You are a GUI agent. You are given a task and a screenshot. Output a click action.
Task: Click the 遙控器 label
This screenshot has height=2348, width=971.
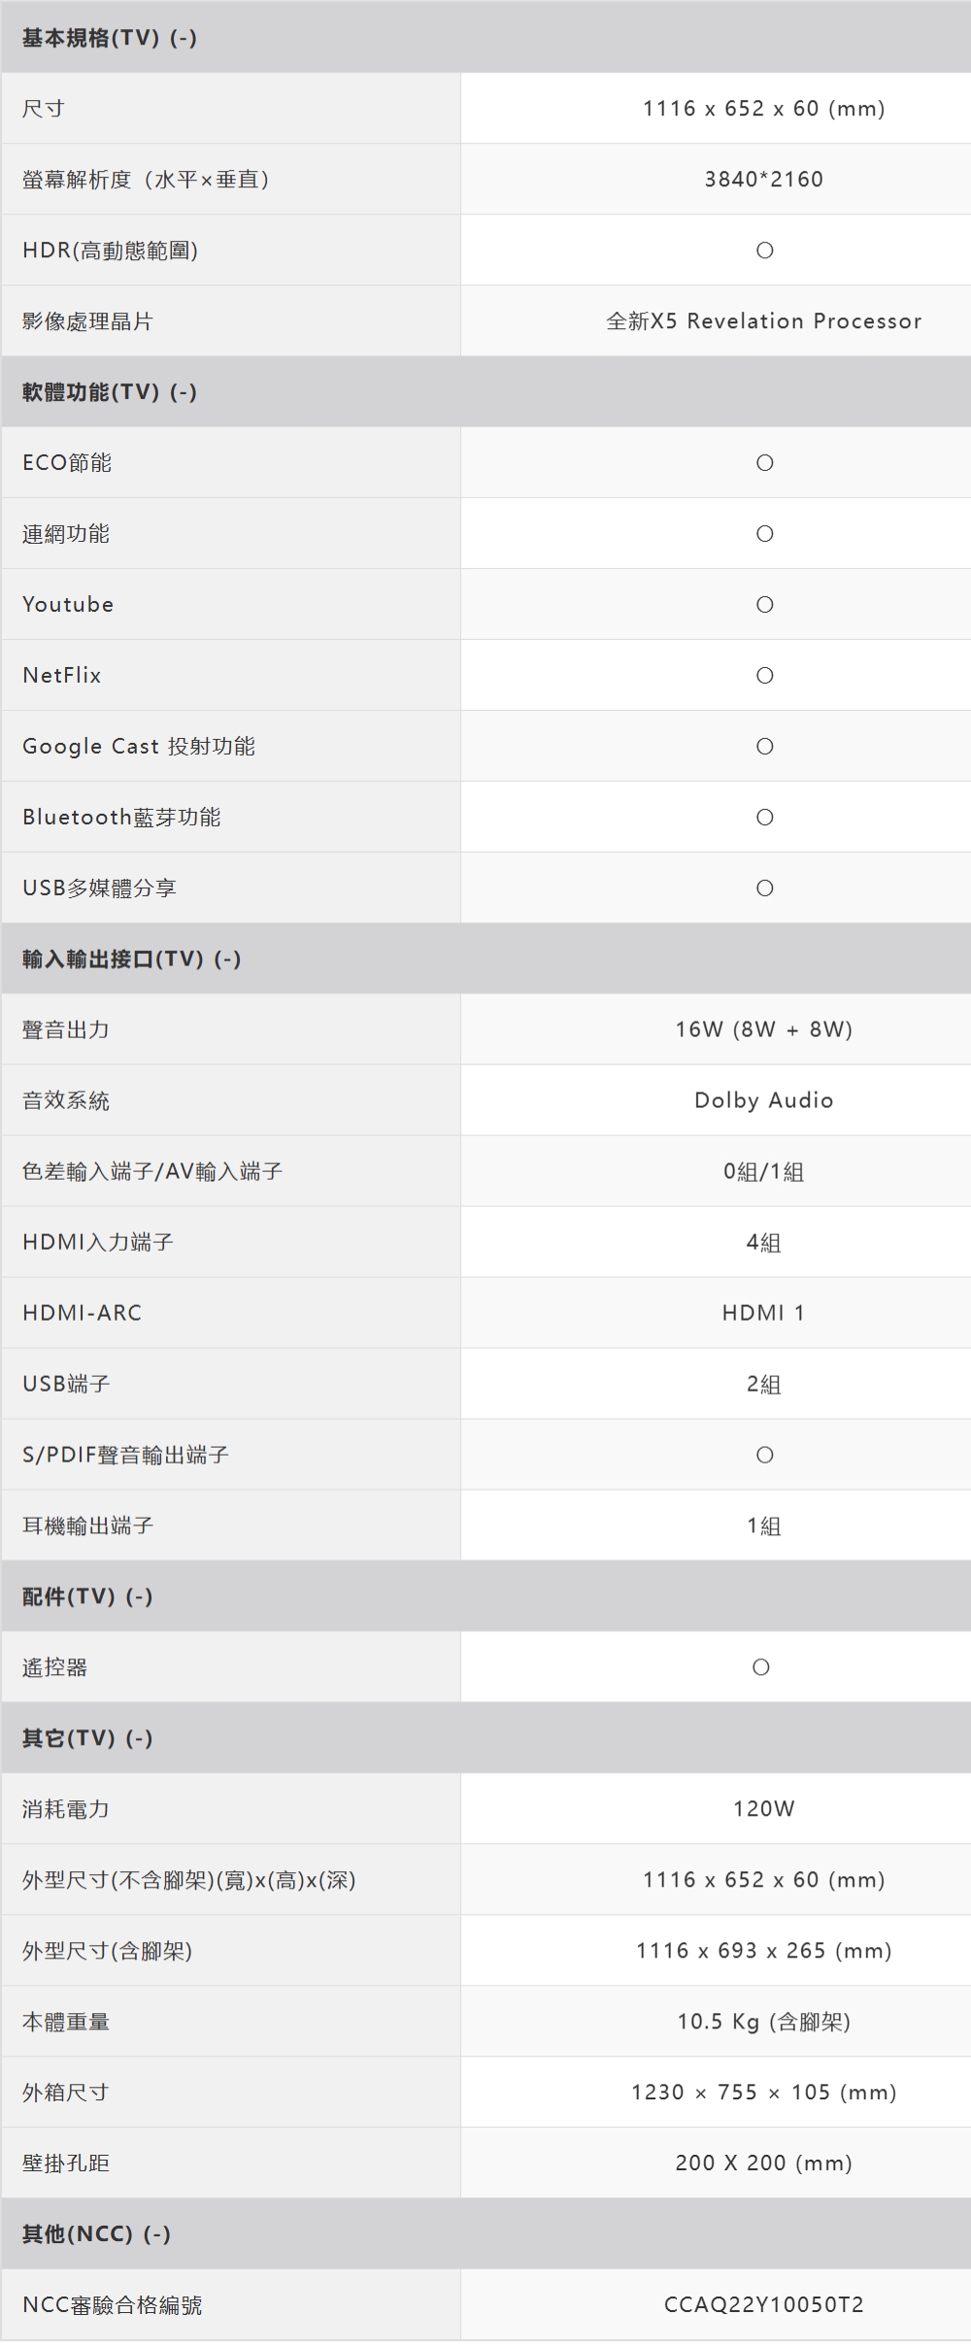point(55,1668)
